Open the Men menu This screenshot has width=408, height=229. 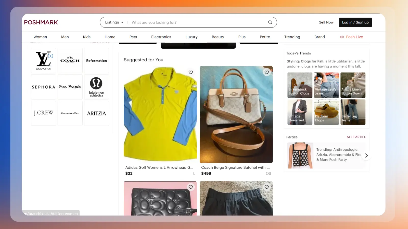coord(65,37)
